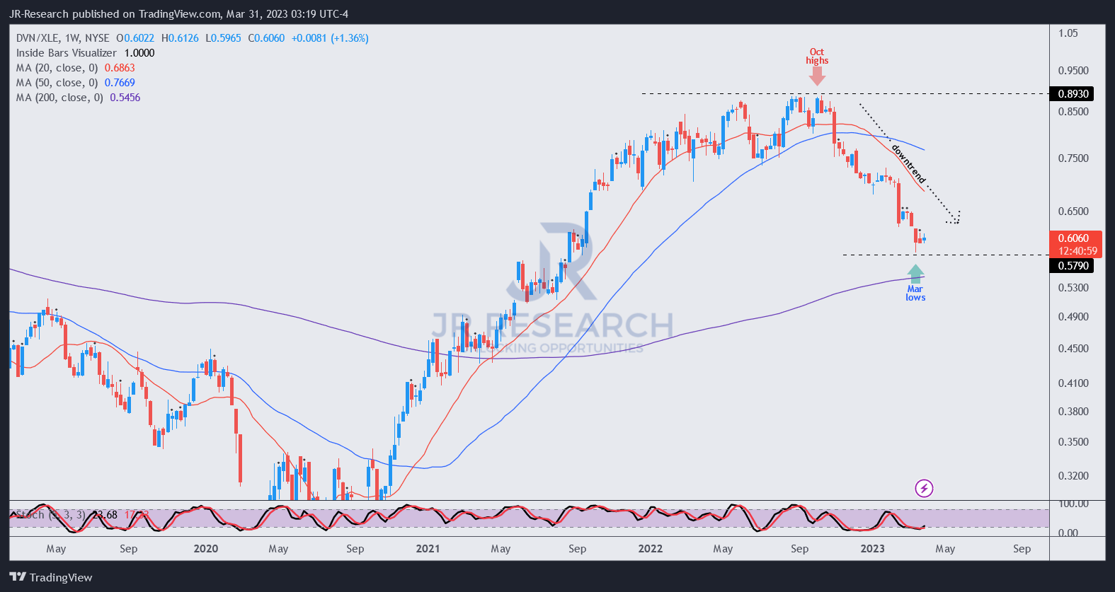The image size is (1115, 592).
Task: Select the MA (20, close, 0) legend
Action: tap(57, 68)
